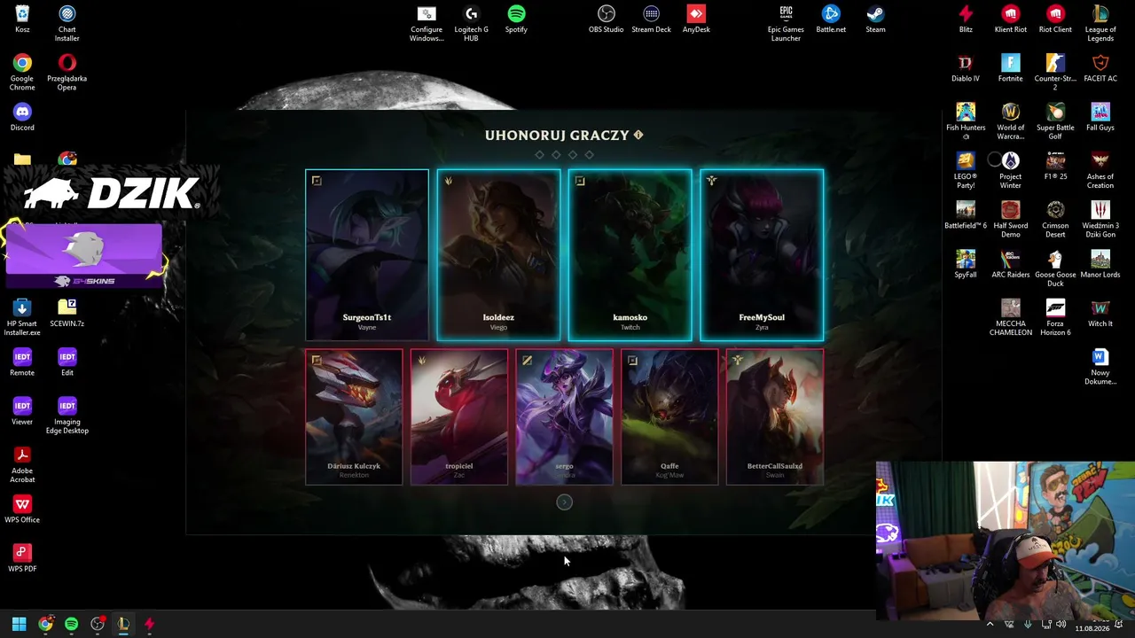Open WPS PDF desktop shortcut
1135x638 pixels.
[x=22, y=557]
